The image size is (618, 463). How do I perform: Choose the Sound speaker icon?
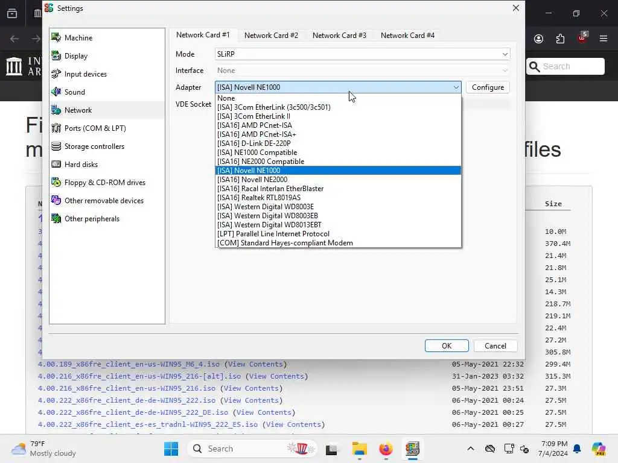click(x=56, y=92)
